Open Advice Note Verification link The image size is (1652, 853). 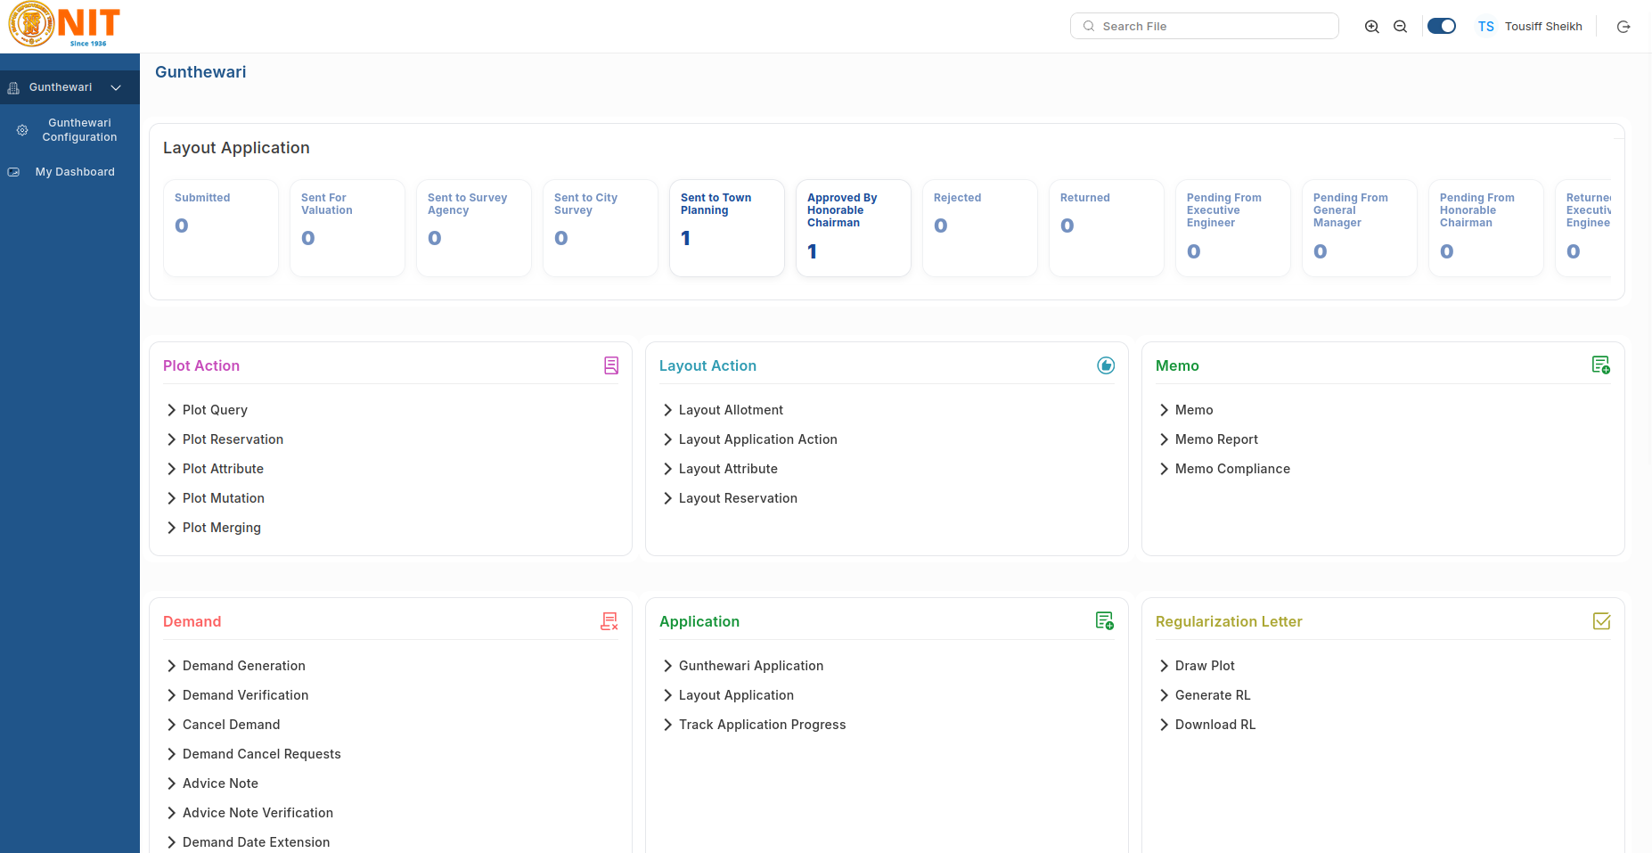coord(258,813)
